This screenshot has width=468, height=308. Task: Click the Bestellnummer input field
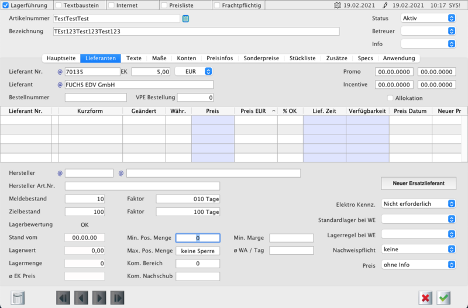95,97
